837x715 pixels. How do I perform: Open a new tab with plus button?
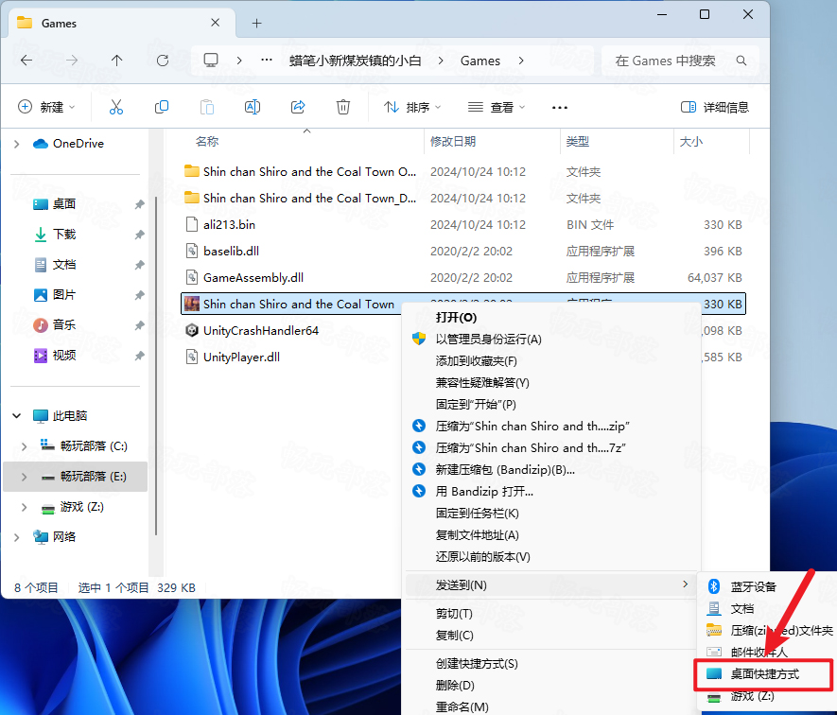(256, 23)
